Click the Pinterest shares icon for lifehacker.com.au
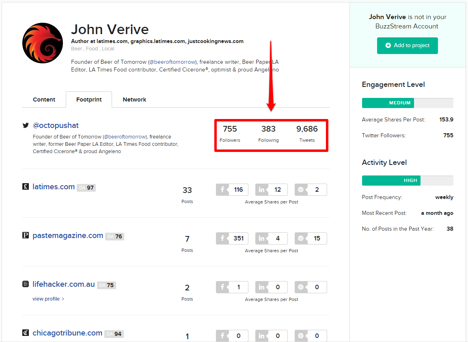The height and width of the screenshot is (342, 468). coord(301,287)
